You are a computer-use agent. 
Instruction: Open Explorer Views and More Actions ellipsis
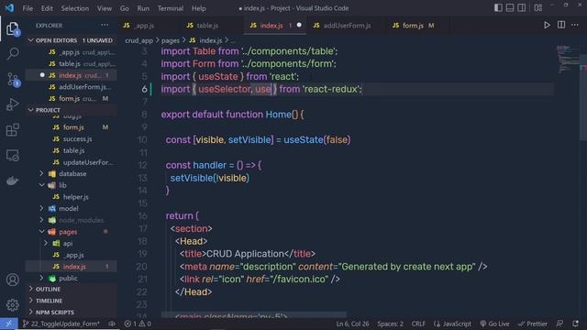point(105,25)
